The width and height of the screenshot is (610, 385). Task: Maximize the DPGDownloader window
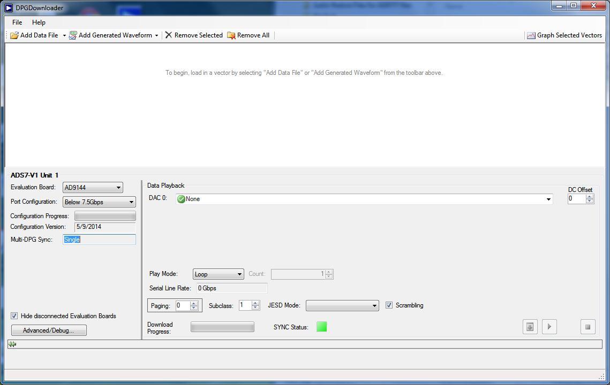[x=574, y=6]
